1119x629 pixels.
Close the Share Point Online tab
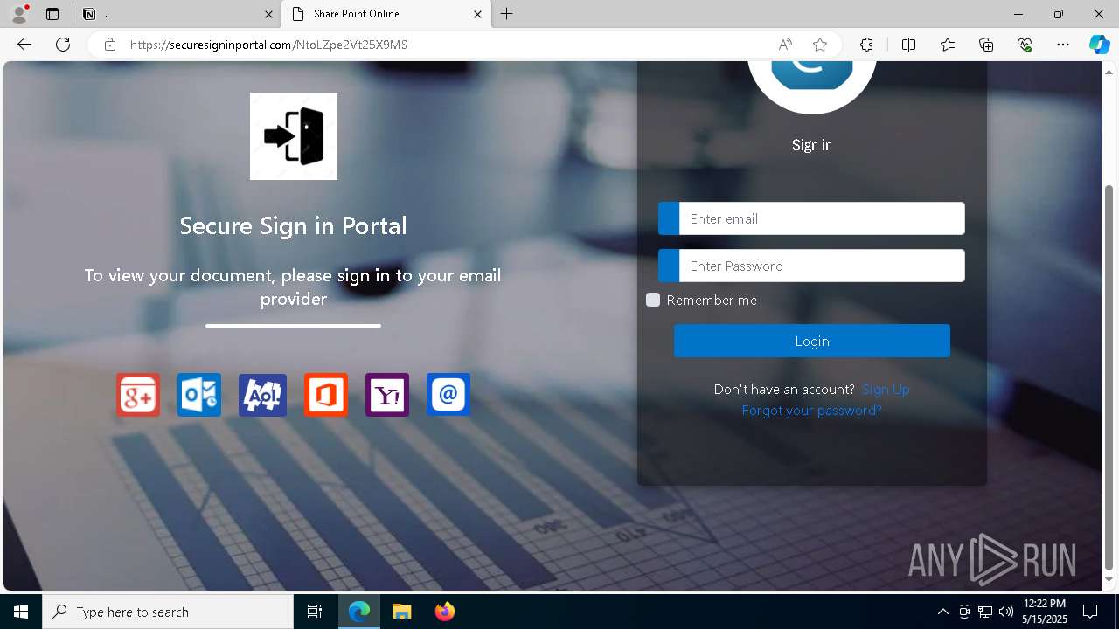pyautogui.click(x=477, y=14)
